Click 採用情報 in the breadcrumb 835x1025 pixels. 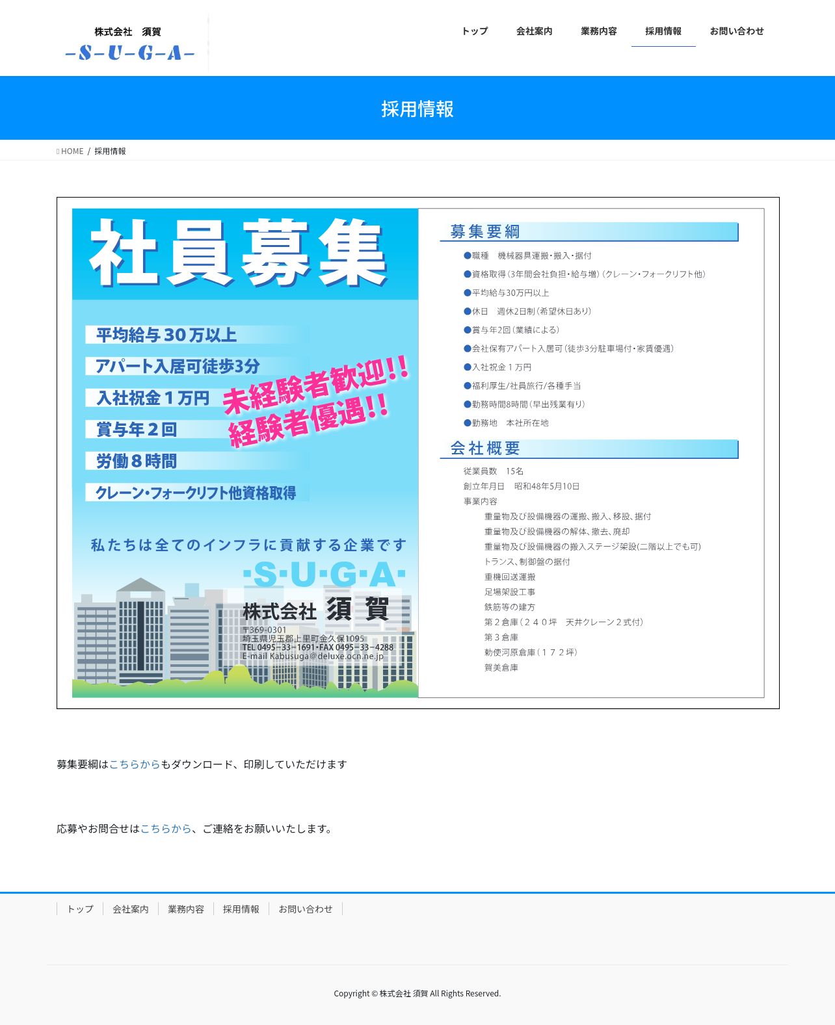pyautogui.click(x=110, y=151)
